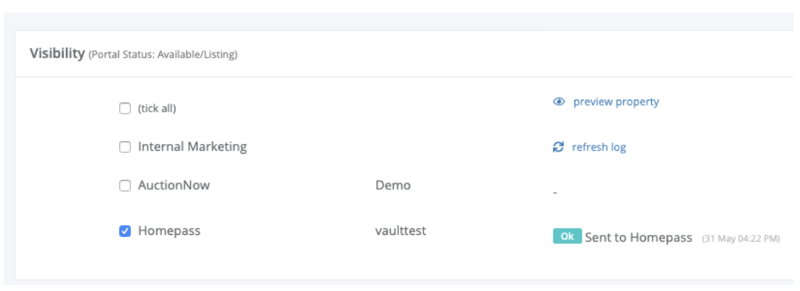Viewport: 800px width, 291px height.
Task: Click the green Ok status badge
Action: pos(567,236)
